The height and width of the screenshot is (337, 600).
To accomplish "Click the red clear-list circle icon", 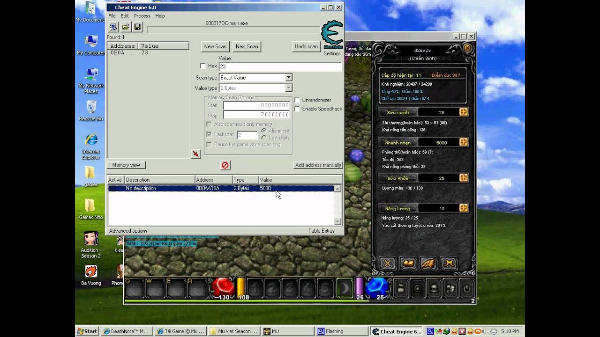I will coord(225,165).
